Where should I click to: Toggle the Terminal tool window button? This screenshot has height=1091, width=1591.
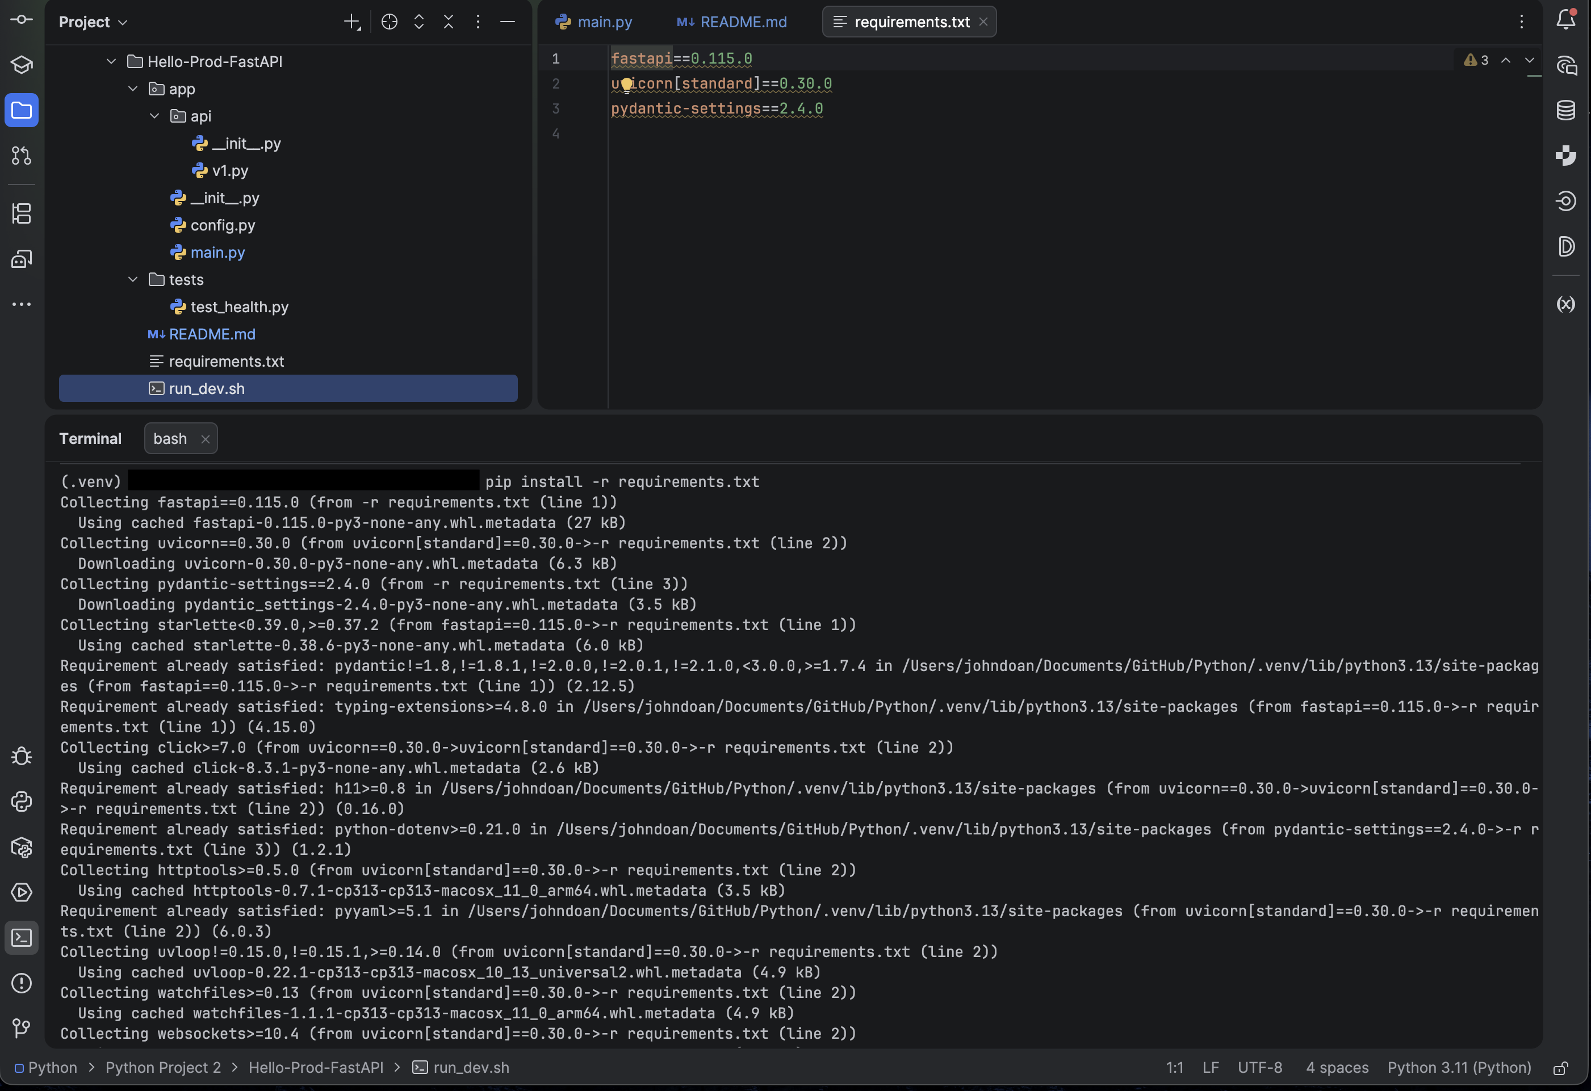[21, 938]
